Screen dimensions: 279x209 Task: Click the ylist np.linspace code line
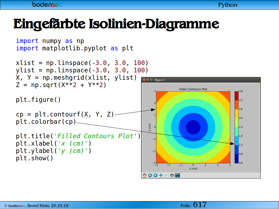(x=82, y=70)
